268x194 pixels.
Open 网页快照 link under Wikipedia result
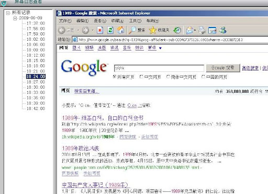tap(128, 137)
